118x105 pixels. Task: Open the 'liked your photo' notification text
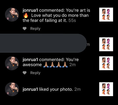click(56, 89)
